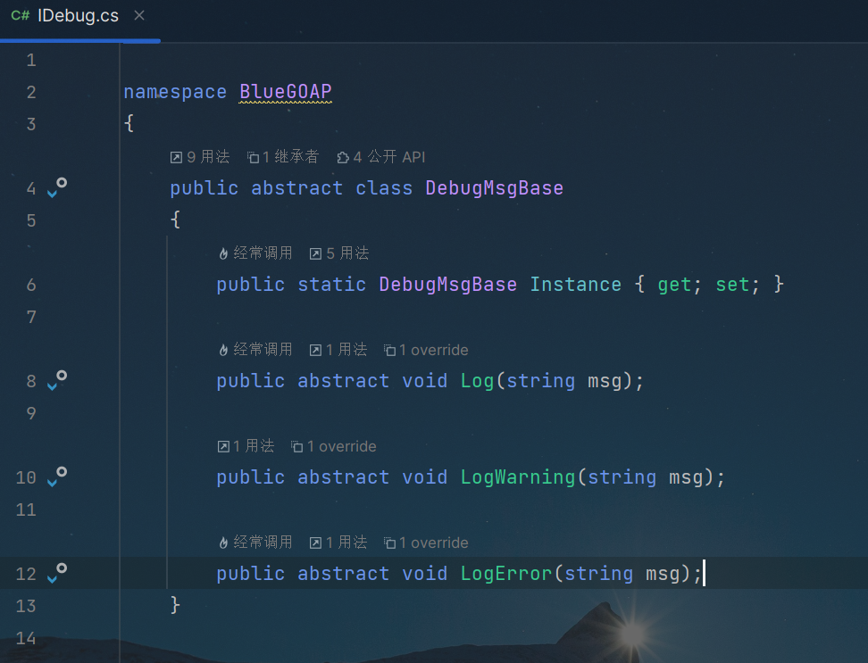The image size is (868, 663).
Task: Click the closing brace on line 13
Action: click(176, 605)
